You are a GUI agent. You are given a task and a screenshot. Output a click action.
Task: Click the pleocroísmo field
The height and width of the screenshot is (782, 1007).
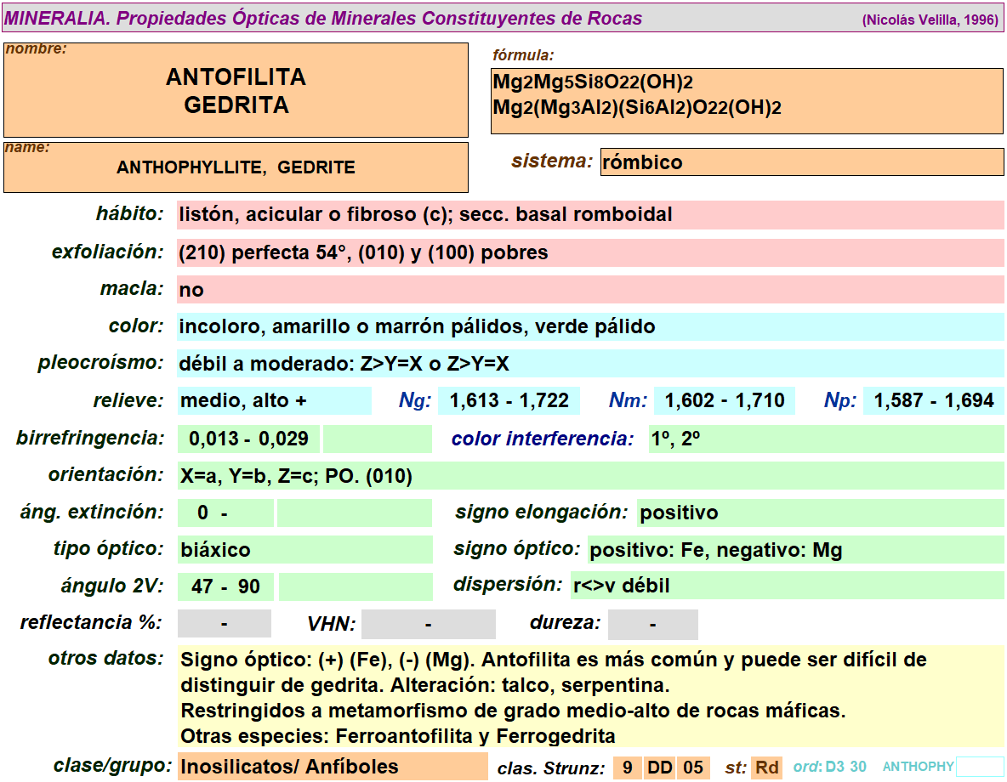[x=590, y=364]
